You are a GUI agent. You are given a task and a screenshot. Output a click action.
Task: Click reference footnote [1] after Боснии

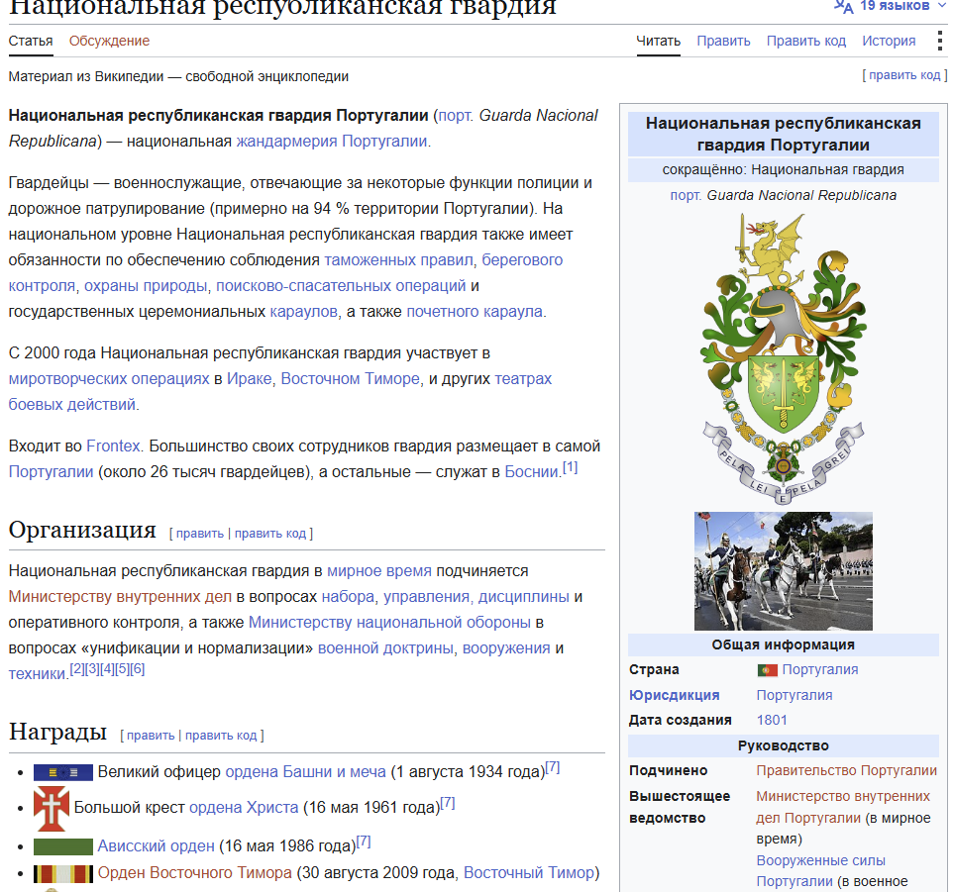click(x=570, y=467)
